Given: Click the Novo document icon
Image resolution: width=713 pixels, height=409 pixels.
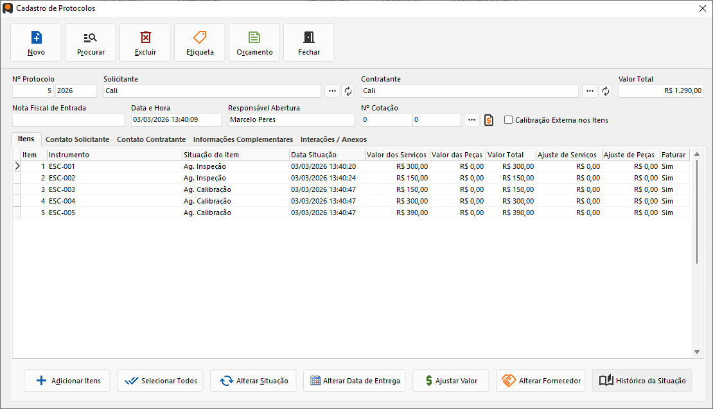Looking at the screenshot, I should coord(36,37).
